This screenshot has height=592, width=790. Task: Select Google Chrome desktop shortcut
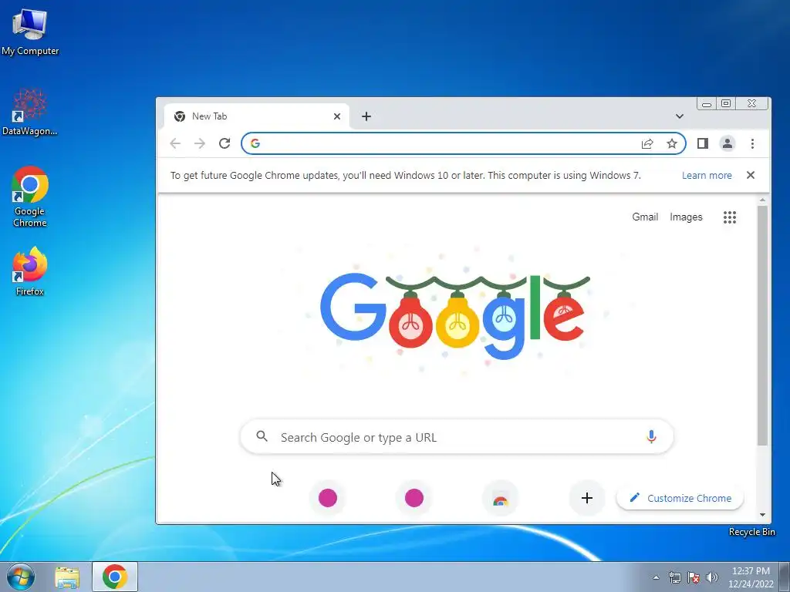(x=30, y=197)
